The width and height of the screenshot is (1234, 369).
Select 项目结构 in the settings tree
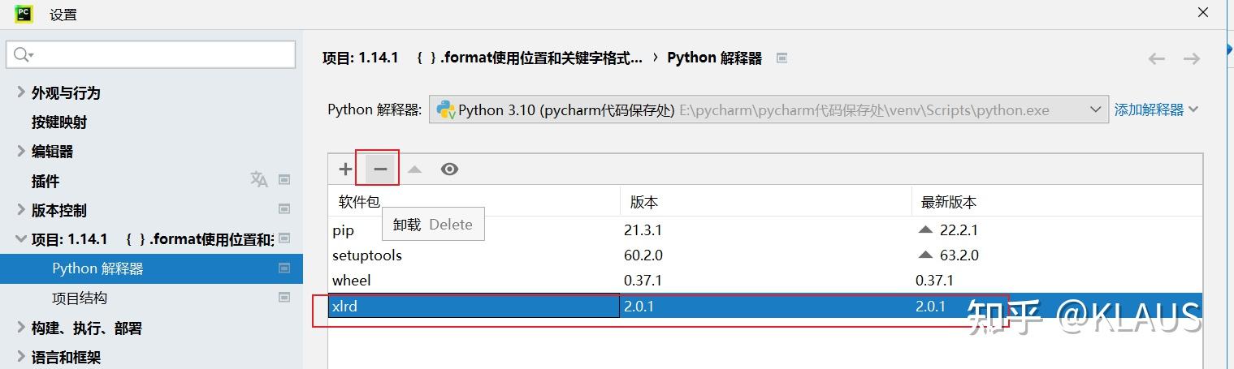[x=80, y=298]
